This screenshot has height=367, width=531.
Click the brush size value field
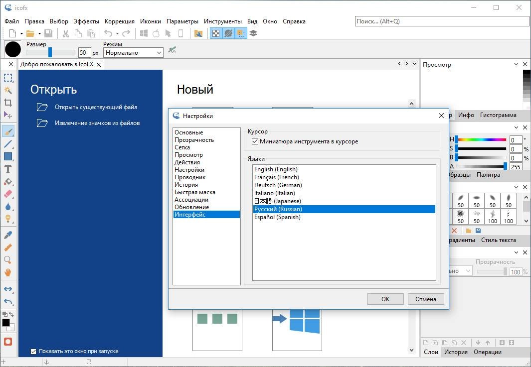pos(84,53)
